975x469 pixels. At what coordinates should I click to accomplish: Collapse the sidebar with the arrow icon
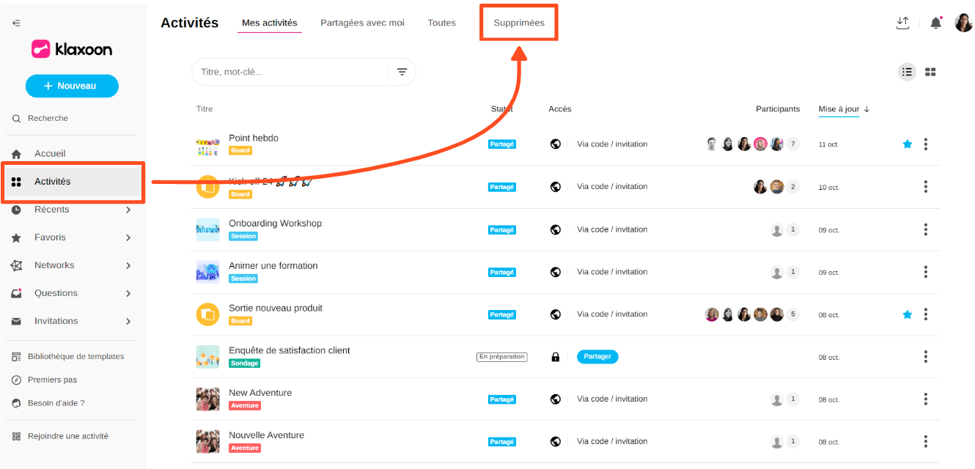pyautogui.click(x=16, y=23)
